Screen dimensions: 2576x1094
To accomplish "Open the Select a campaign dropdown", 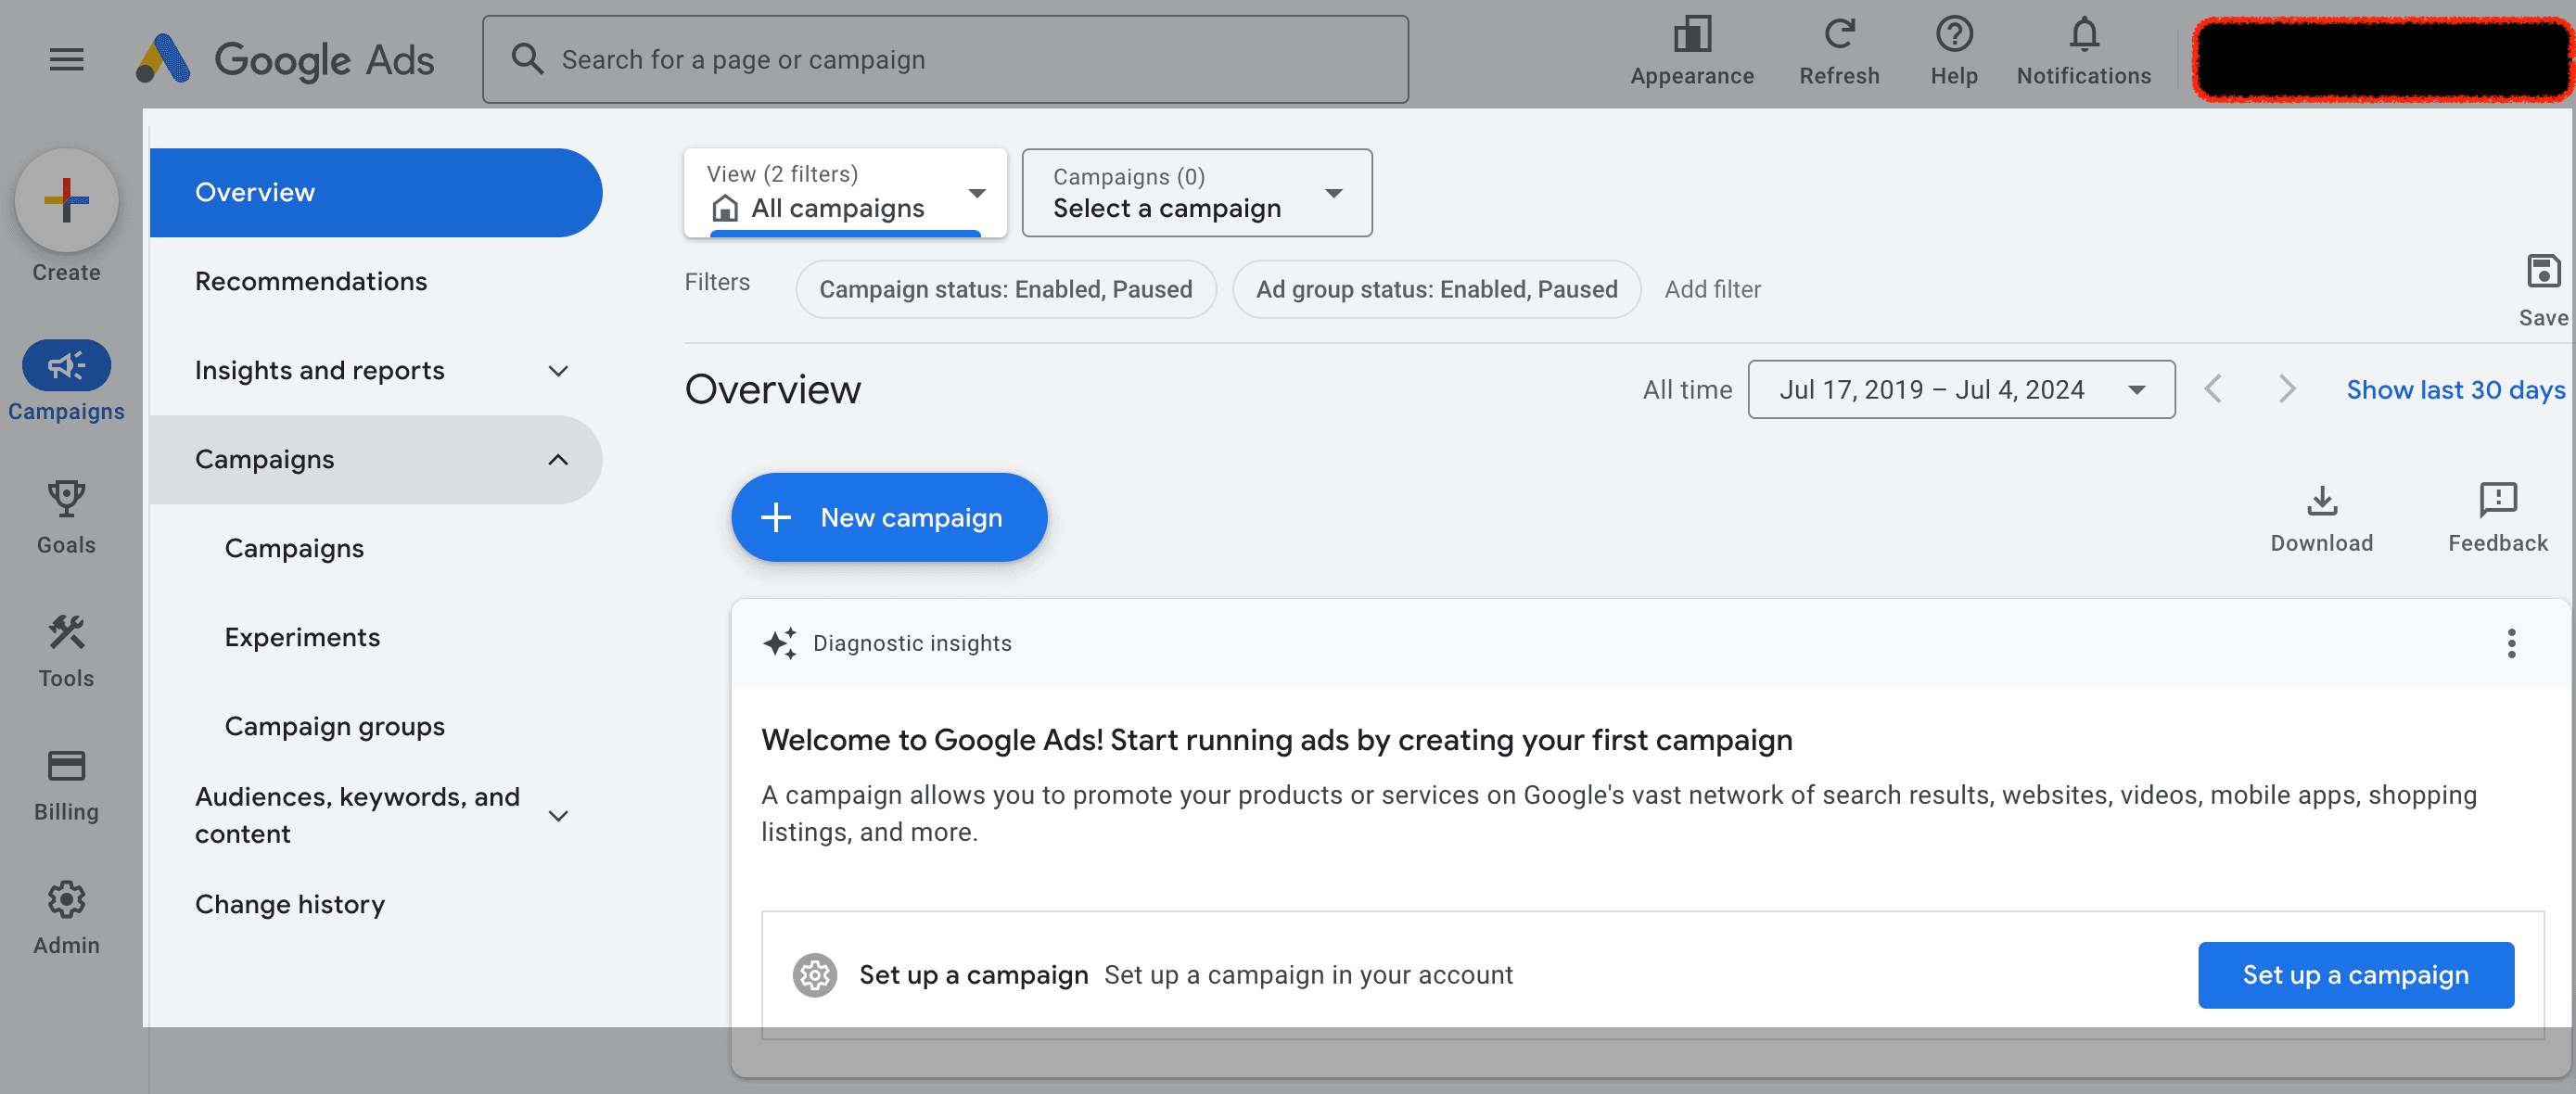I will click(1196, 192).
